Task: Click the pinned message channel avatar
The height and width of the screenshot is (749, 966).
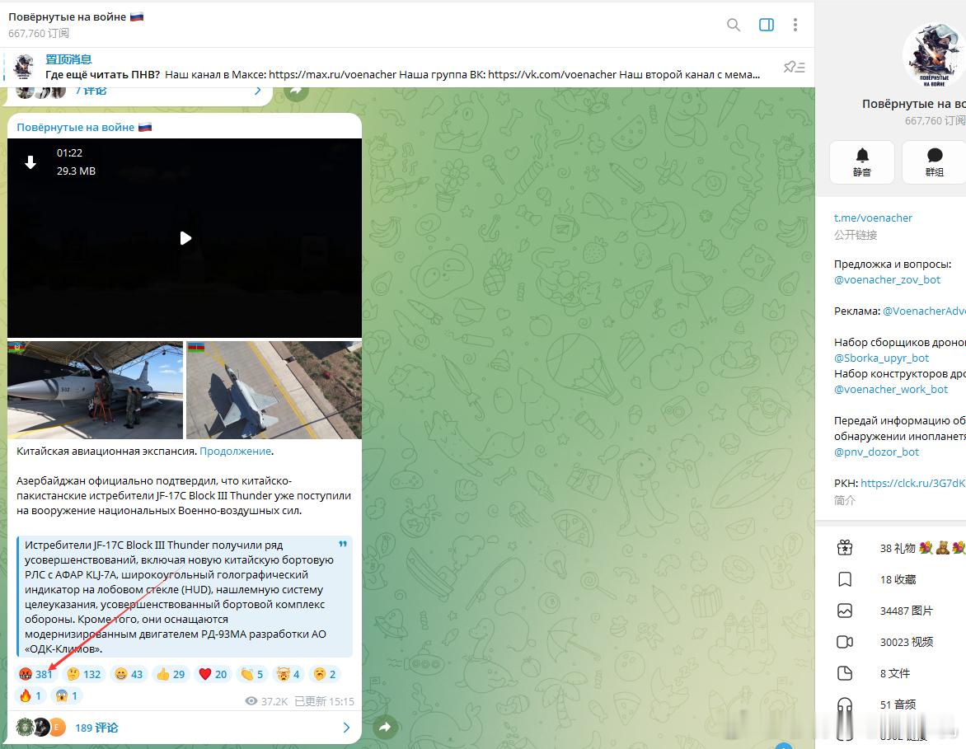Action: [x=24, y=67]
